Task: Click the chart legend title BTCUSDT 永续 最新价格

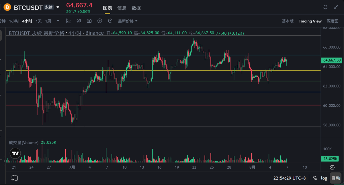Action: point(36,33)
